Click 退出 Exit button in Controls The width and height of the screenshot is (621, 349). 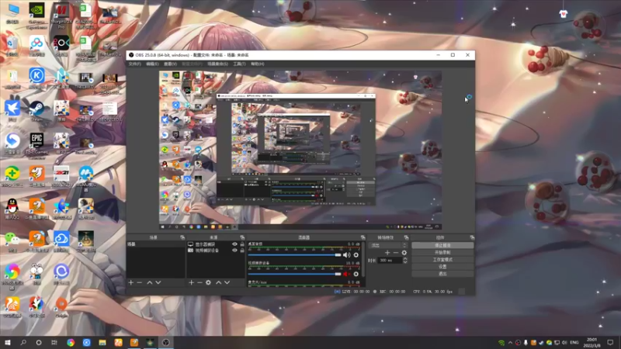[x=442, y=274]
